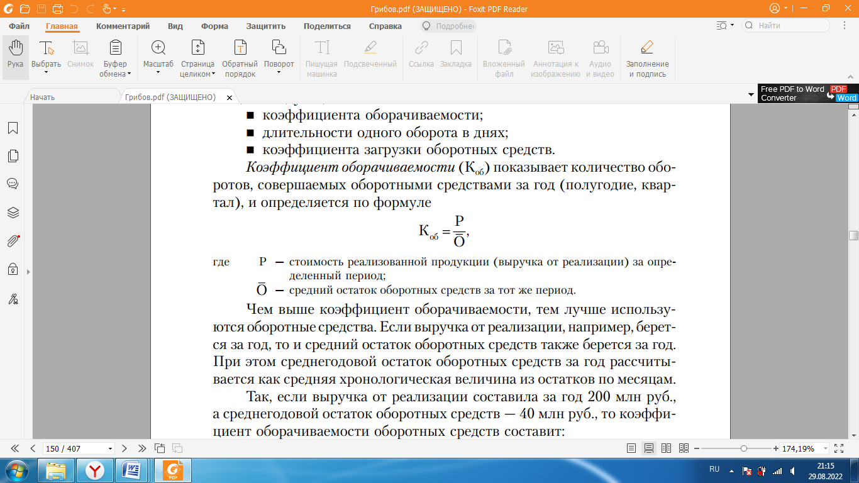Image resolution: width=859 pixels, height=483 pixels.
Task: Open the page number 150 / 407 dropdown
Action: pyautogui.click(x=111, y=449)
